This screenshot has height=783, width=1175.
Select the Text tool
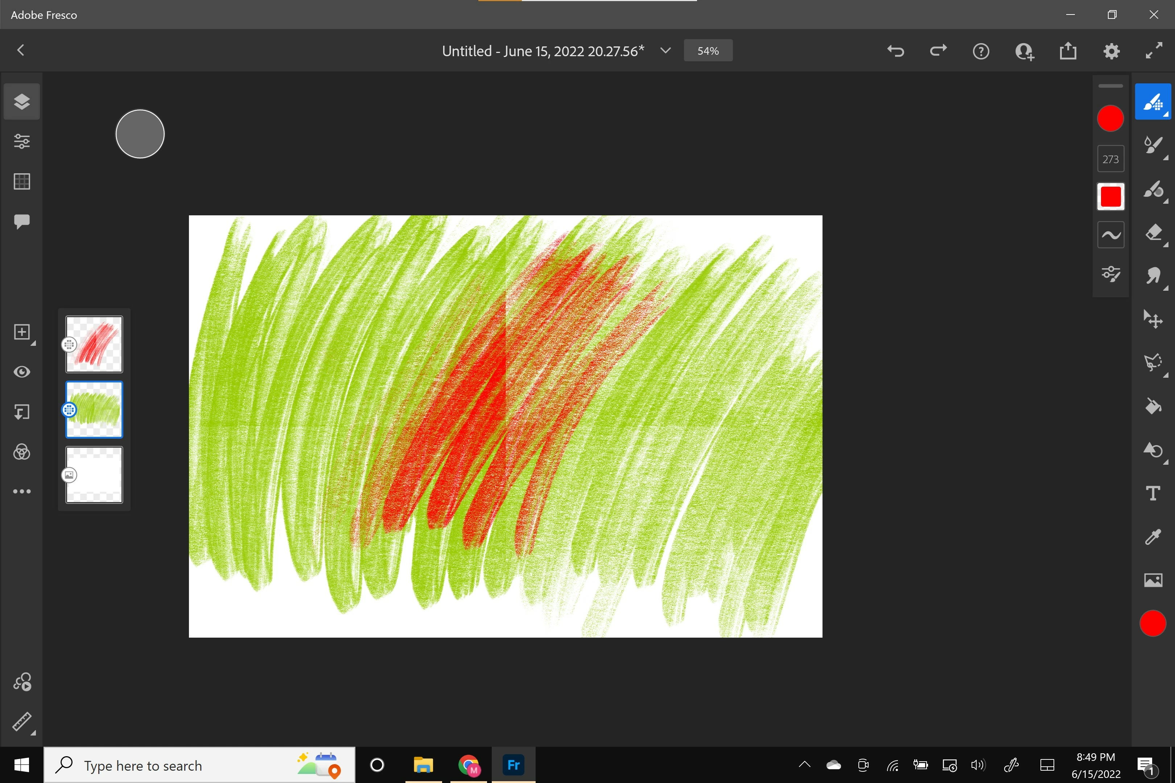[1153, 493]
